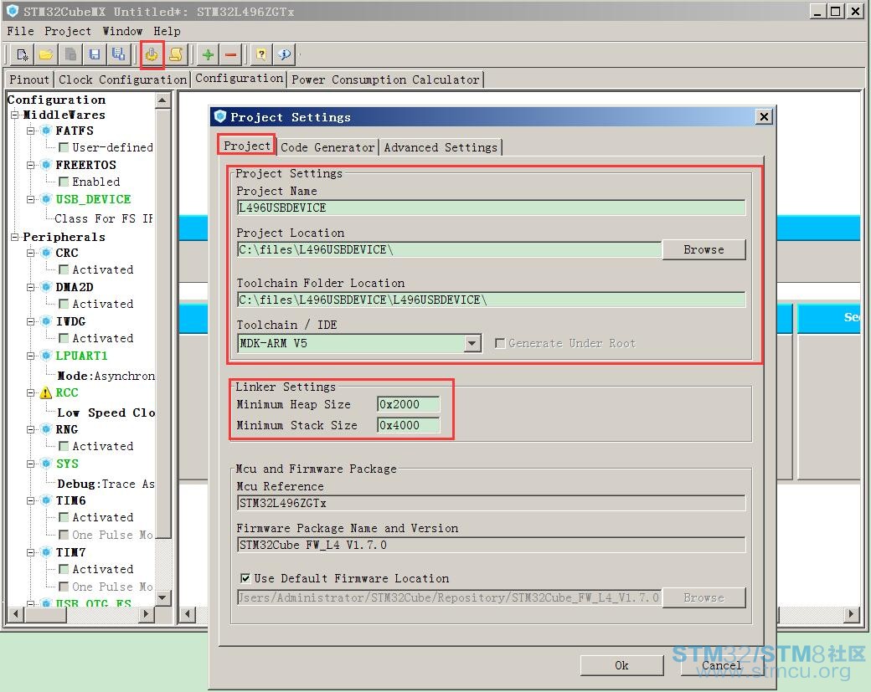871x692 pixels.
Task: Click the LPUART1 peripheral icon
Action: coord(46,356)
